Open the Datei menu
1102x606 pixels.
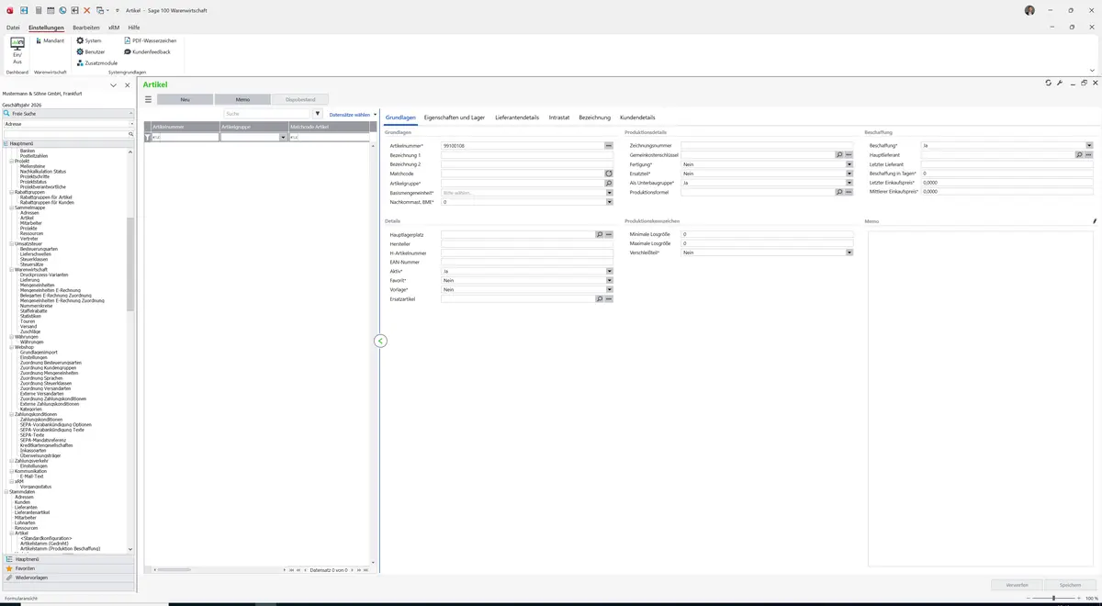(x=13, y=28)
